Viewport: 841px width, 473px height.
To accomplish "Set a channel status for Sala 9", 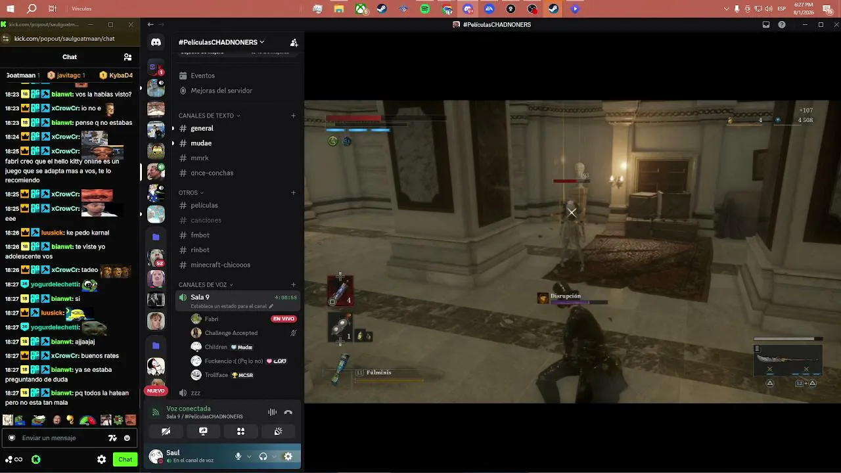I will pyautogui.click(x=232, y=306).
